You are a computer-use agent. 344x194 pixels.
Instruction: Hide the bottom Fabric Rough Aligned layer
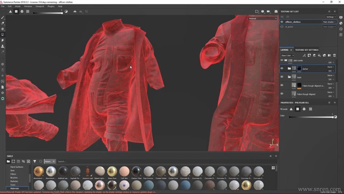[282, 94]
